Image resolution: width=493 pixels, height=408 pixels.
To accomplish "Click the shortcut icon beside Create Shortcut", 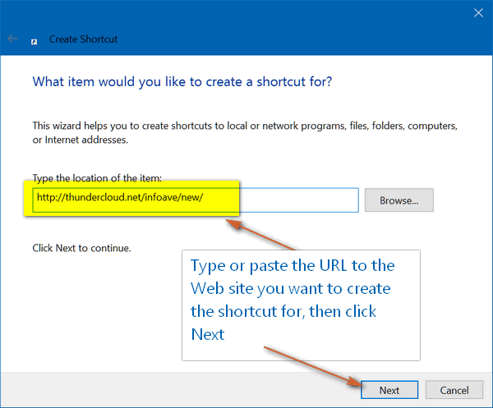I will click(34, 42).
